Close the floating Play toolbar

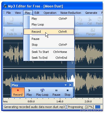click(70, 85)
